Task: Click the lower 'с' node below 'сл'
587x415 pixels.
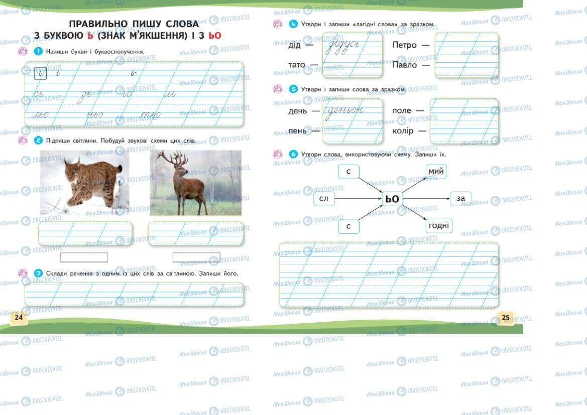Action: (348, 226)
